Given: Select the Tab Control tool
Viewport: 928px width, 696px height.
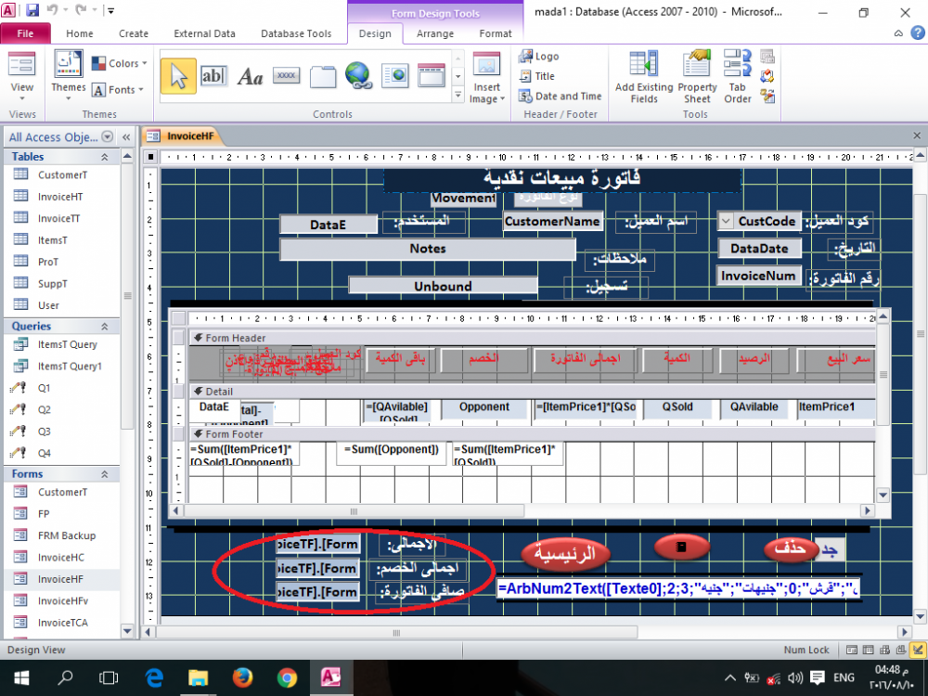Looking at the screenshot, I should coord(323,76).
